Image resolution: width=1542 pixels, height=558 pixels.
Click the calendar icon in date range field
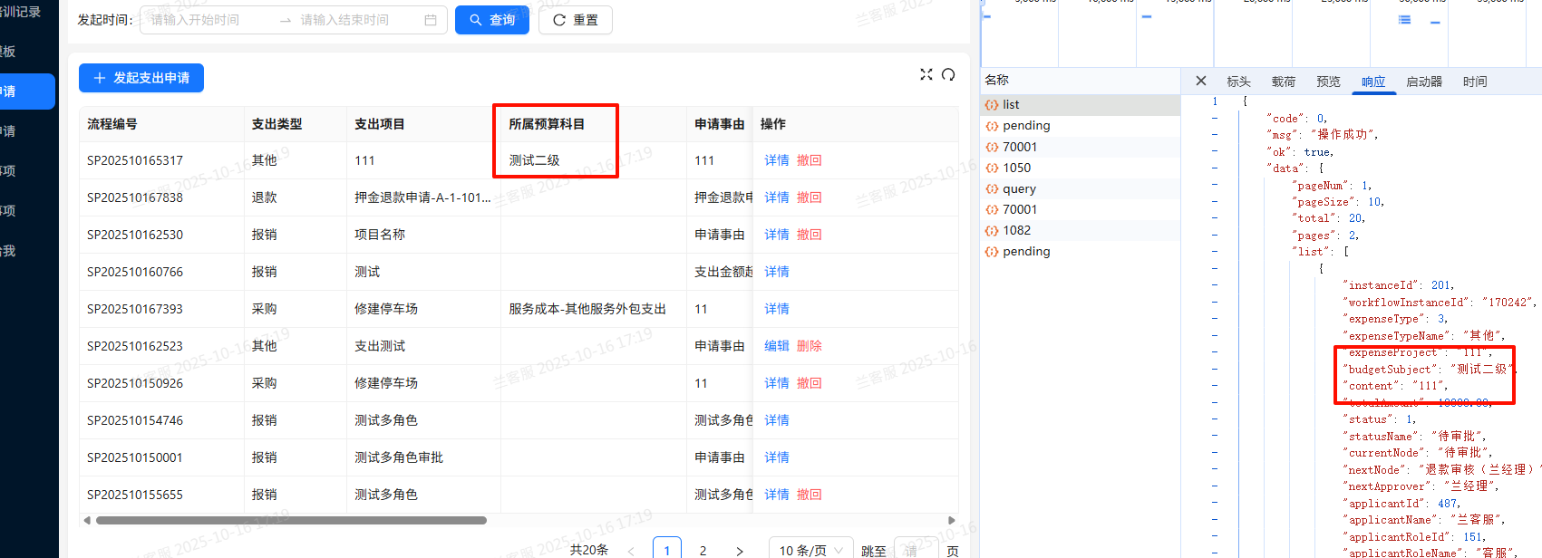pos(431,20)
